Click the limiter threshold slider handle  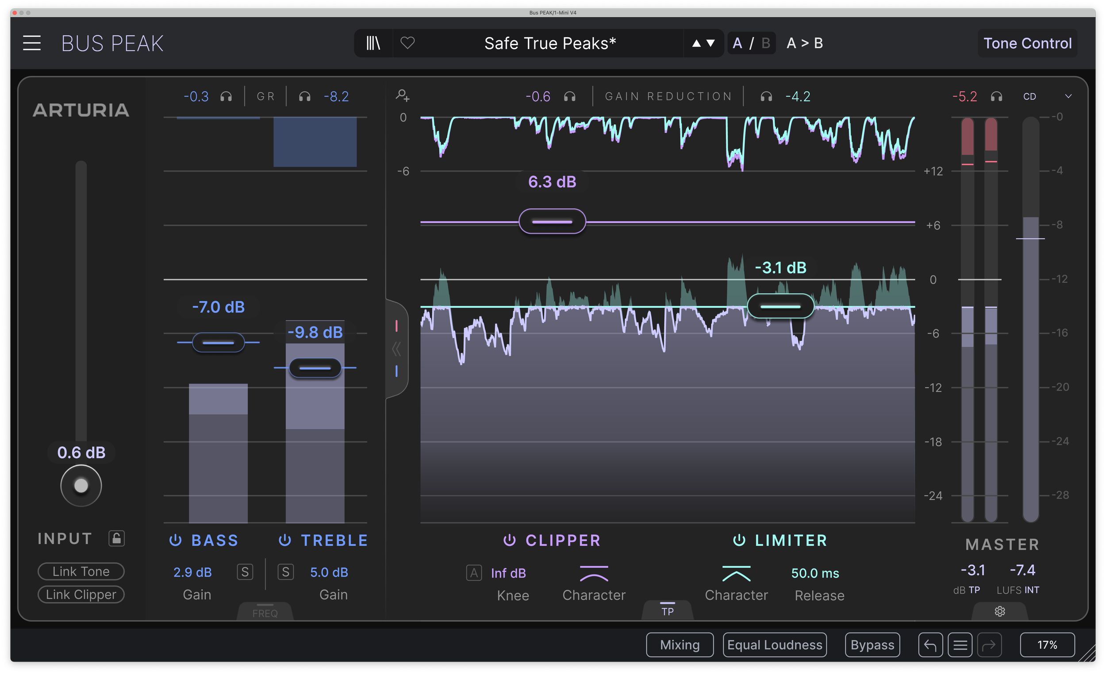click(780, 306)
